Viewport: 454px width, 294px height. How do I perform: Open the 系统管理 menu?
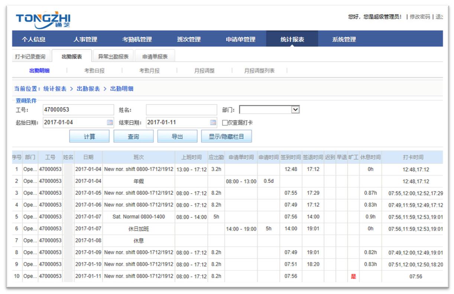pos(344,39)
